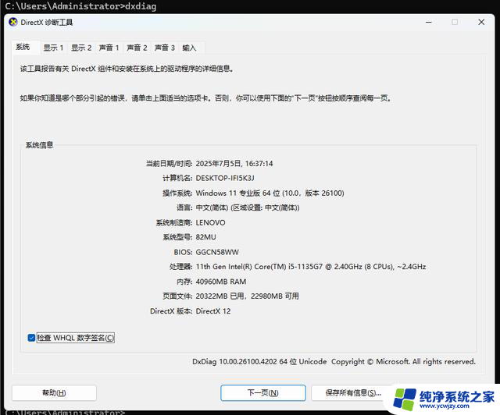Click processor value 11th Gen Intel Core i5-1135G7
This screenshot has width=500, height=415.
pyautogui.click(x=311, y=267)
